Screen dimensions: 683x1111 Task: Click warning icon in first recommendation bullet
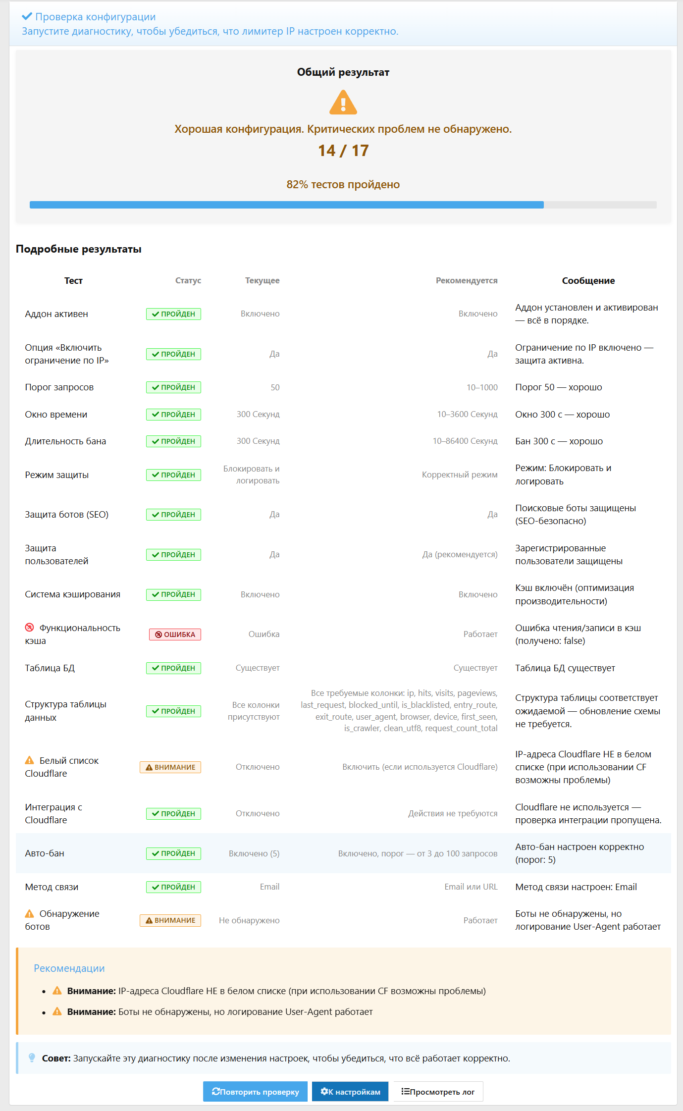[x=57, y=991]
